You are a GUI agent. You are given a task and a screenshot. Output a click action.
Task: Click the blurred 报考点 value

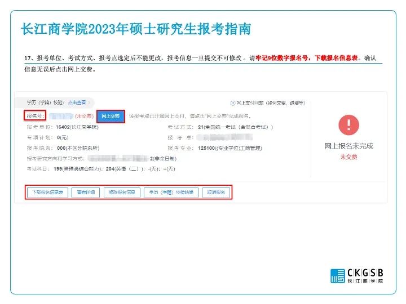pyautogui.click(x=224, y=137)
